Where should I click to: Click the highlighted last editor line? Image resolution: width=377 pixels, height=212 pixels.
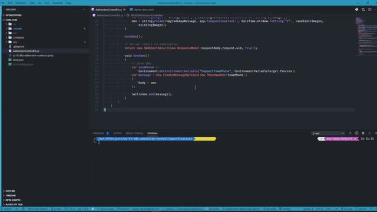click(x=229, y=110)
